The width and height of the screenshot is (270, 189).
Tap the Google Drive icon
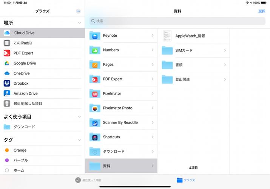coord(7,63)
